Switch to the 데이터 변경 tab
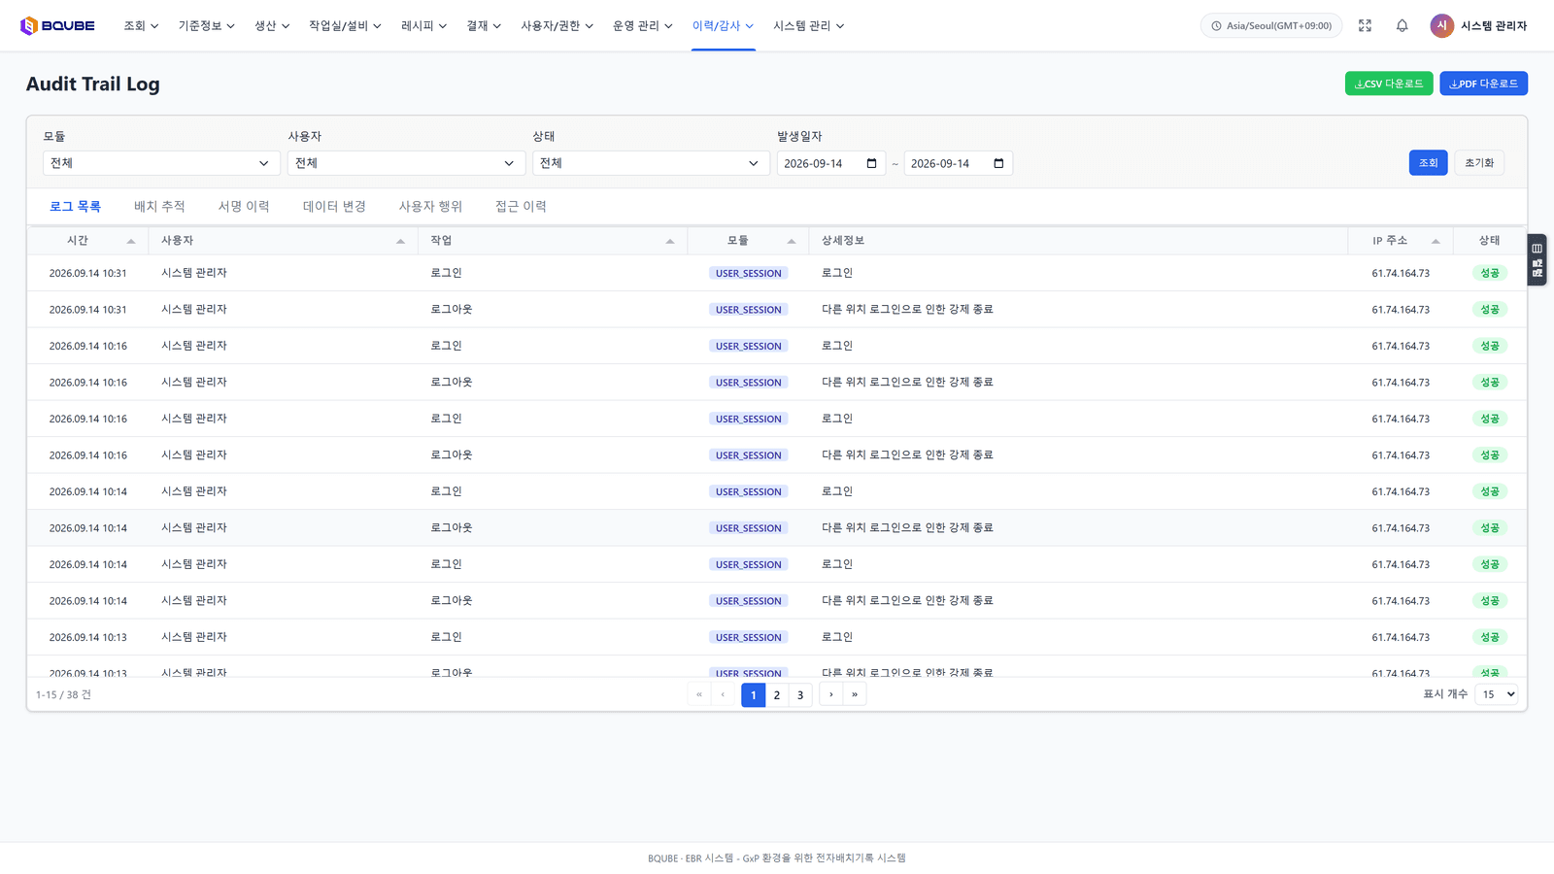This screenshot has height=874, width=1554. [334, 207]
